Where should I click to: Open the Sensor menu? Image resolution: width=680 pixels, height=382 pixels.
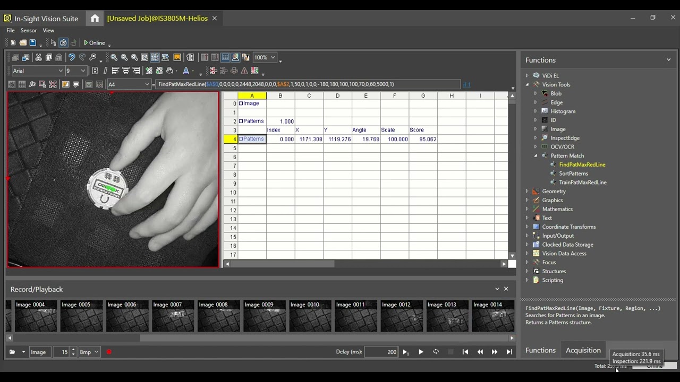29,30
